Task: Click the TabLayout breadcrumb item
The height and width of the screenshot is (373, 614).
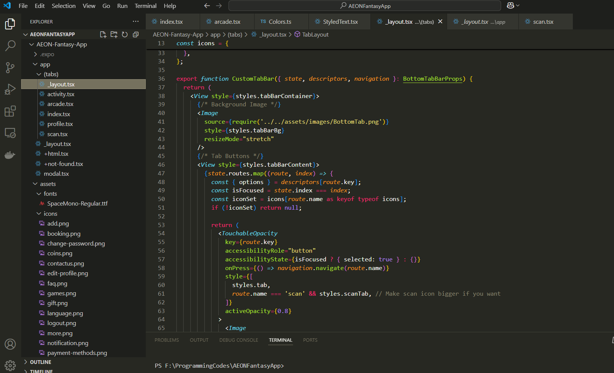Action: point(315,35)
